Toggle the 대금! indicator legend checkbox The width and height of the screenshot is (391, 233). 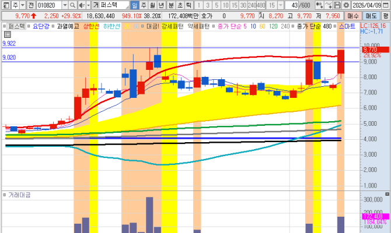click(145, 26)
